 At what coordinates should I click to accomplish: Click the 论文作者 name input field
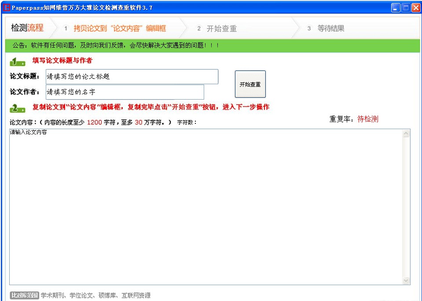pyautogui.click(x=125, y=92)
